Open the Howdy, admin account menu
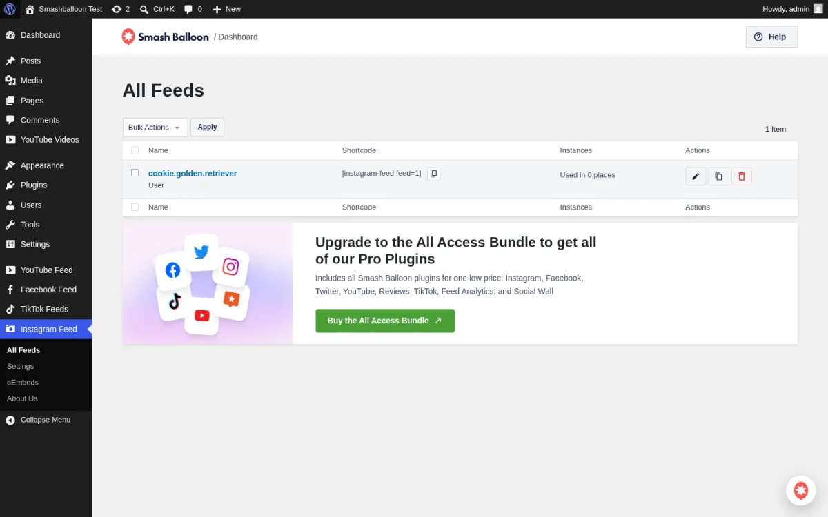Viewport: 828px width, 517px height. tap(792, 9)
